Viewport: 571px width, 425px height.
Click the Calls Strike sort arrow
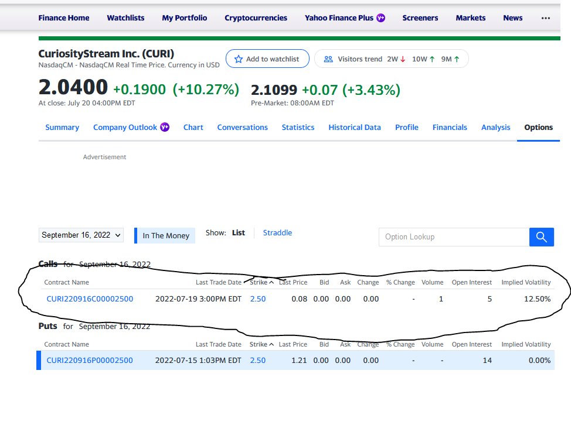coord(271,283)
